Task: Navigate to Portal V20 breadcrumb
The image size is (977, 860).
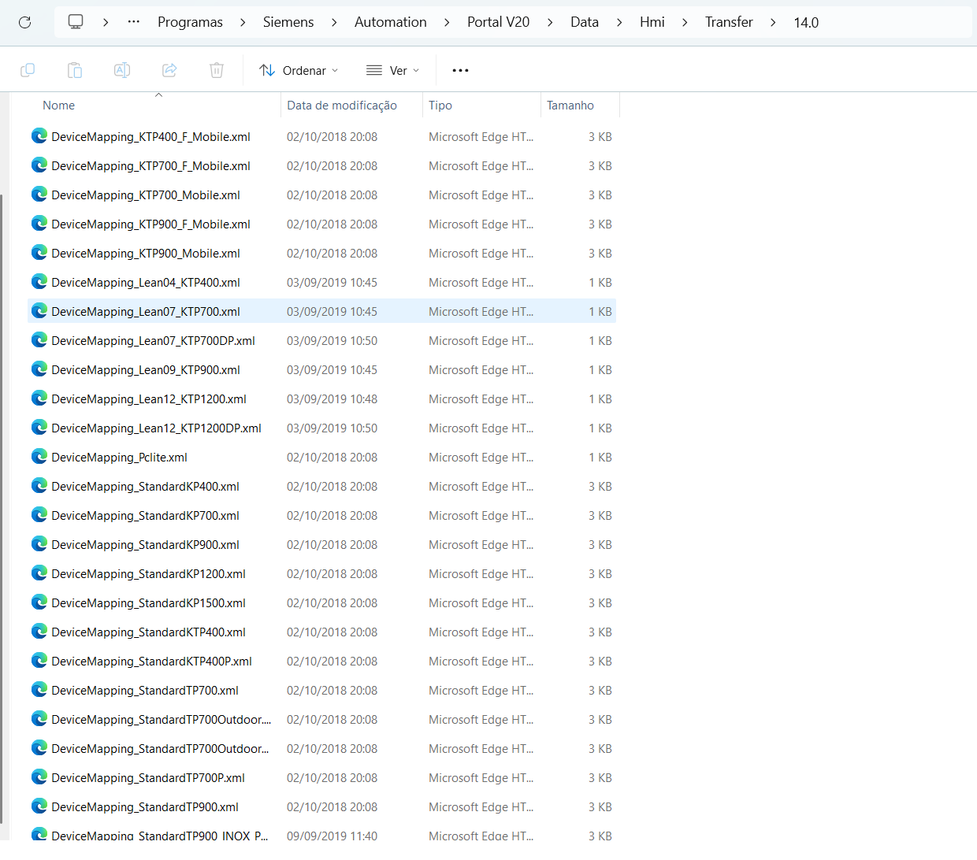Action: click(x=498, y=22)
